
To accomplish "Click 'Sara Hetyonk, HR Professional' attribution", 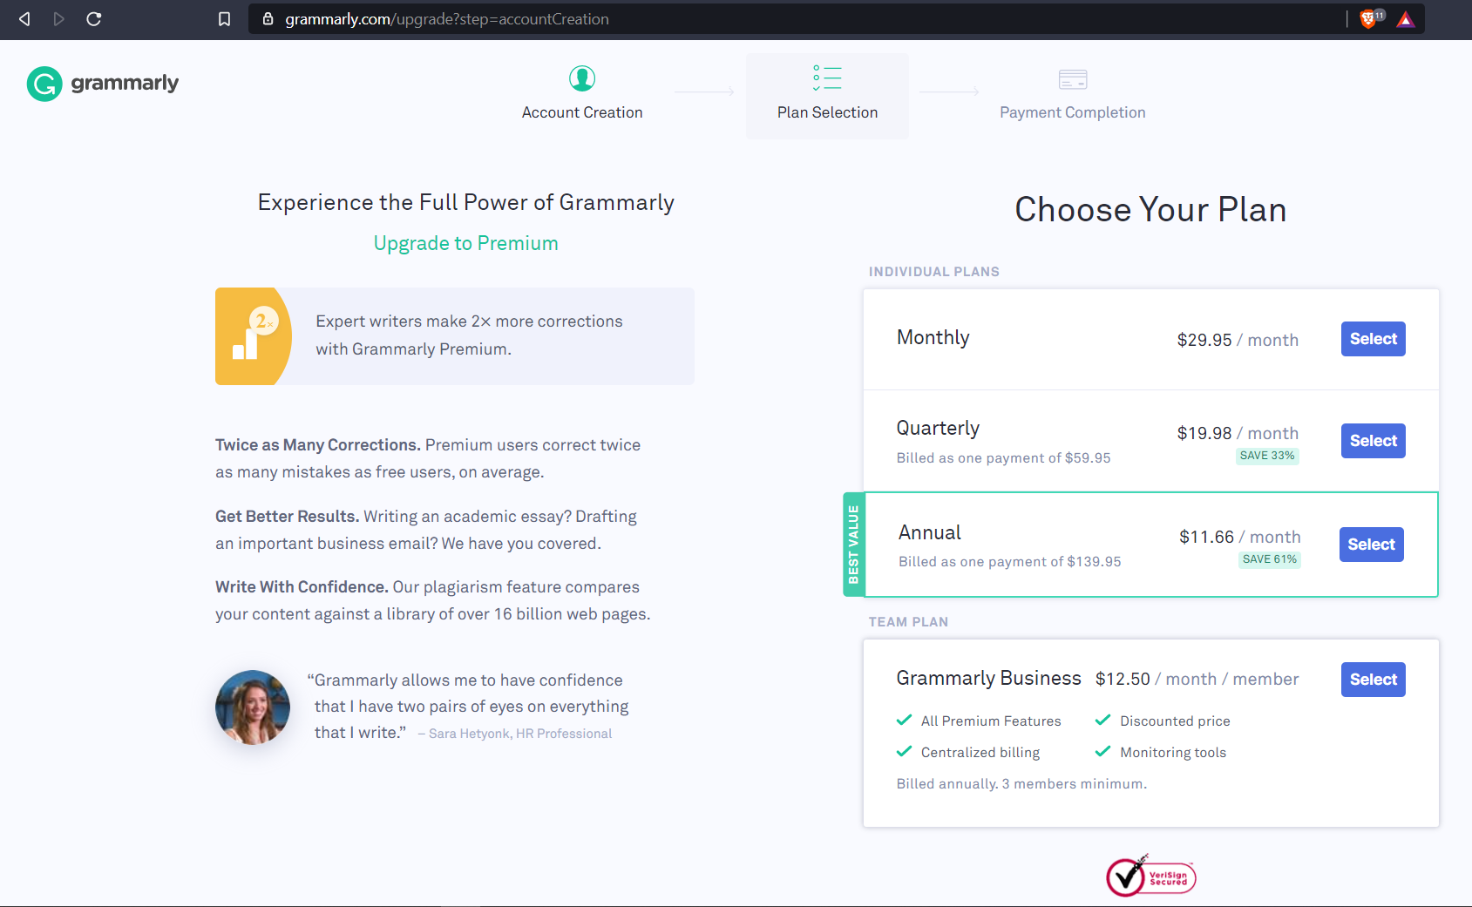I will [520, 734].
